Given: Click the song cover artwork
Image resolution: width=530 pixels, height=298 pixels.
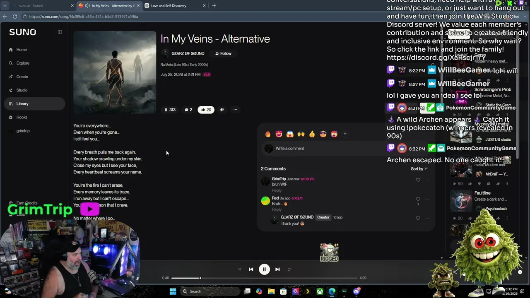Looking at the screenshot, I should 115,72.
